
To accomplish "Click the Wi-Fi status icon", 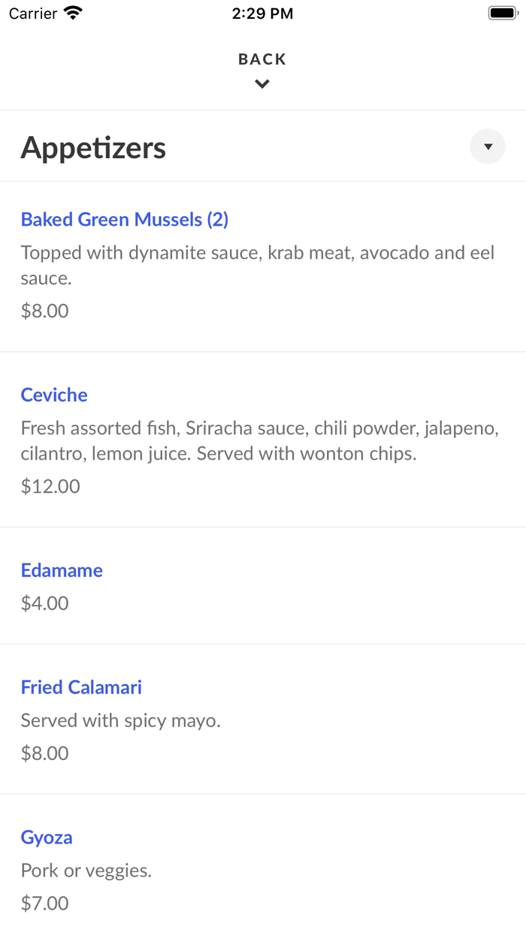I will [x=73, y=13].
